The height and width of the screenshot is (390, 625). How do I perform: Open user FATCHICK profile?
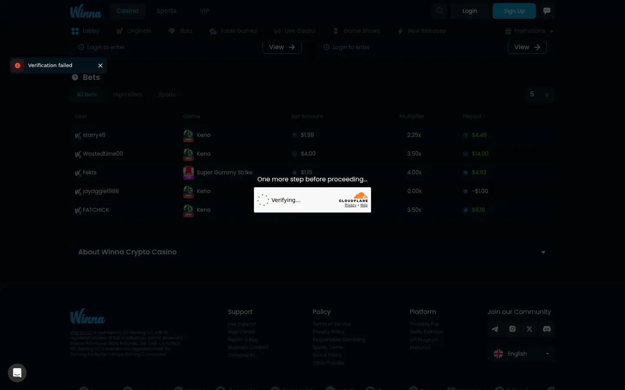coord(96,210)
